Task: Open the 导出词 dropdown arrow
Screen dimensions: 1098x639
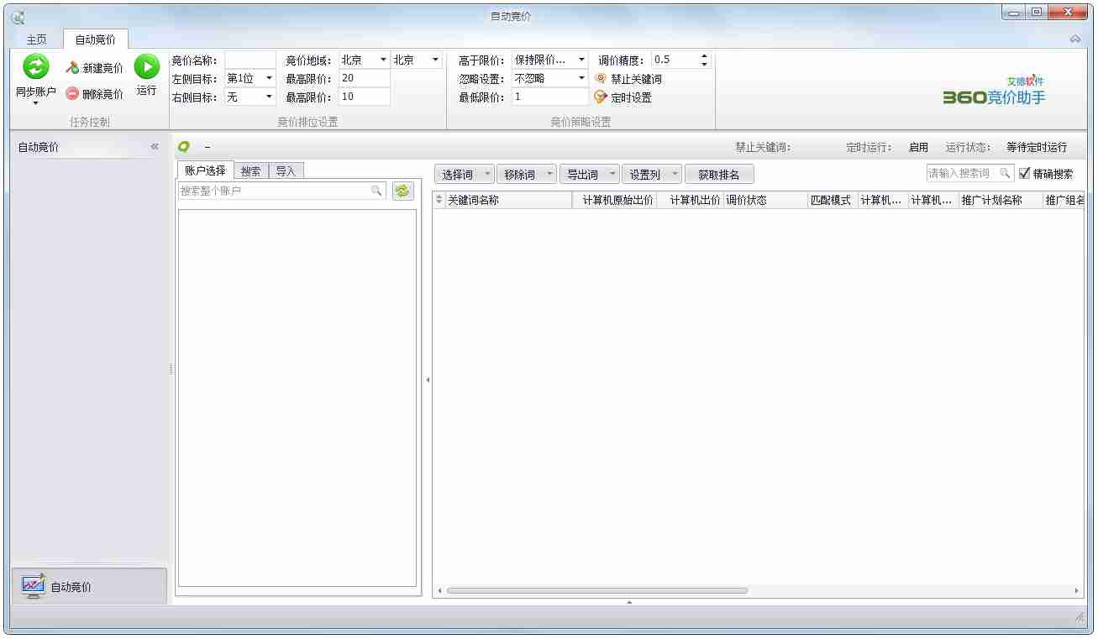Action: coord(612,175)
